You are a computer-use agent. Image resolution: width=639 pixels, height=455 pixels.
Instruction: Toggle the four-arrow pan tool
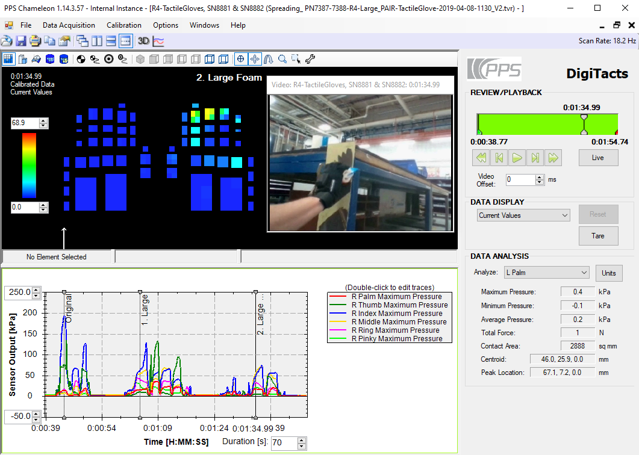tap(255, 59)
